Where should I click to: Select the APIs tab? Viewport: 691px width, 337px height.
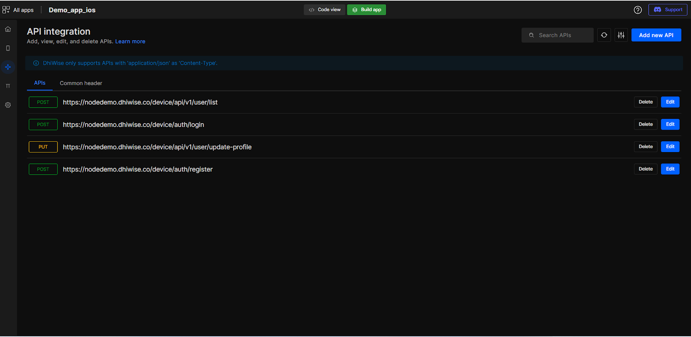click(x=40, y=83)
